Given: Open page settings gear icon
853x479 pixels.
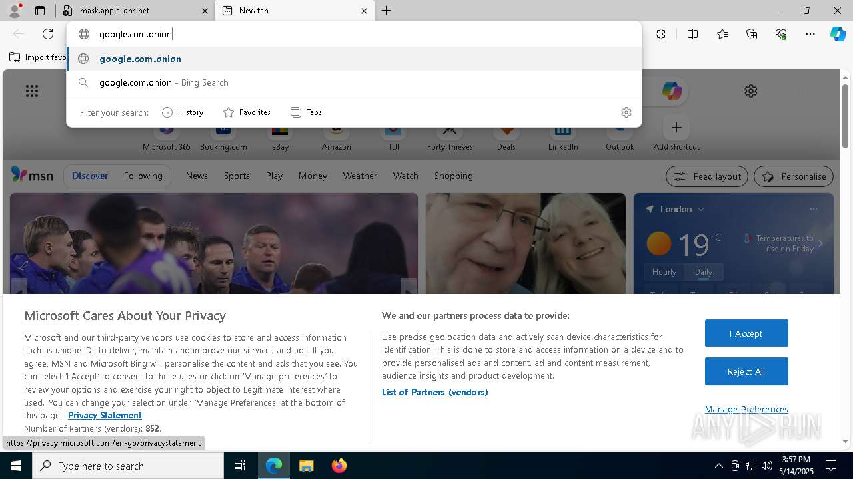Looking at the screenshot, I should pyautogui.click(x=751, y=91).
